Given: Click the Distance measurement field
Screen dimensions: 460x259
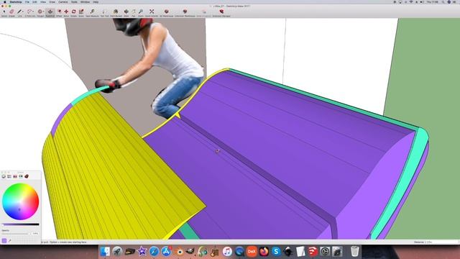Looking at the screenshot, I should [x=444, y=242].
